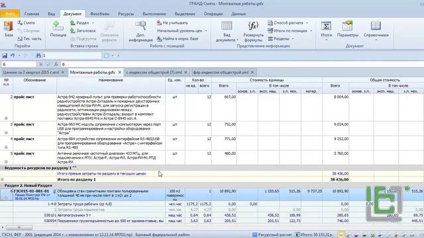Click the horizontal scrollbar thumb

[x=19, y=227]
